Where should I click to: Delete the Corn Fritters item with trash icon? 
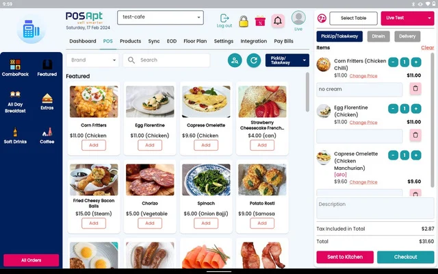point(415,88)
